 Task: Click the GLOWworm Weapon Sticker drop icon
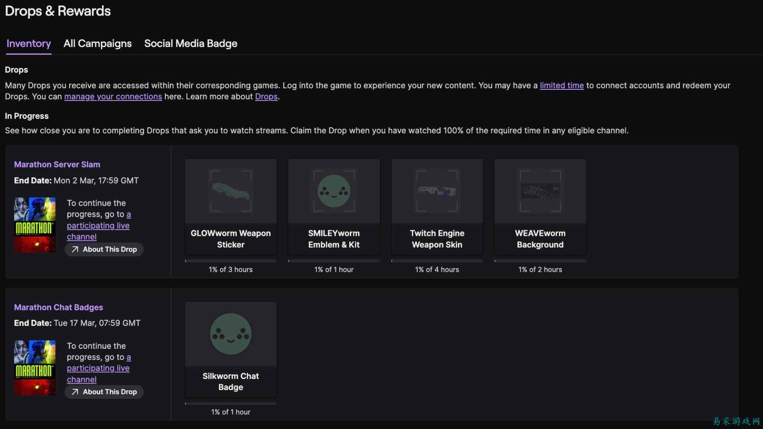(x=230, y=191)
